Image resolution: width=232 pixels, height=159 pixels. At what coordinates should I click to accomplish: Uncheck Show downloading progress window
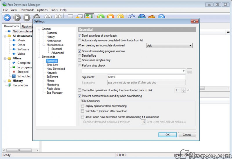(x=79, y=51)
